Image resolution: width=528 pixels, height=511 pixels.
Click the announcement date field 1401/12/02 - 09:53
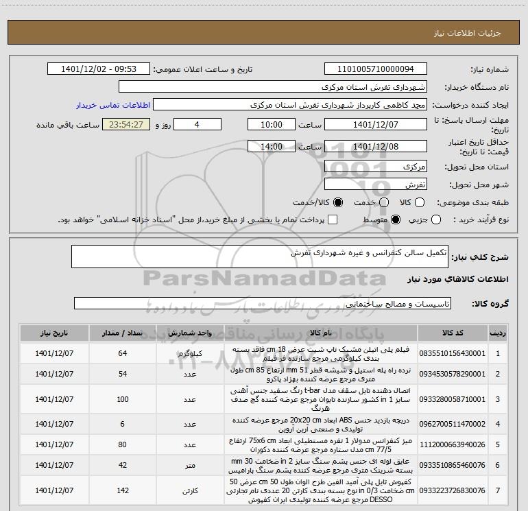(x=99, y=69)
